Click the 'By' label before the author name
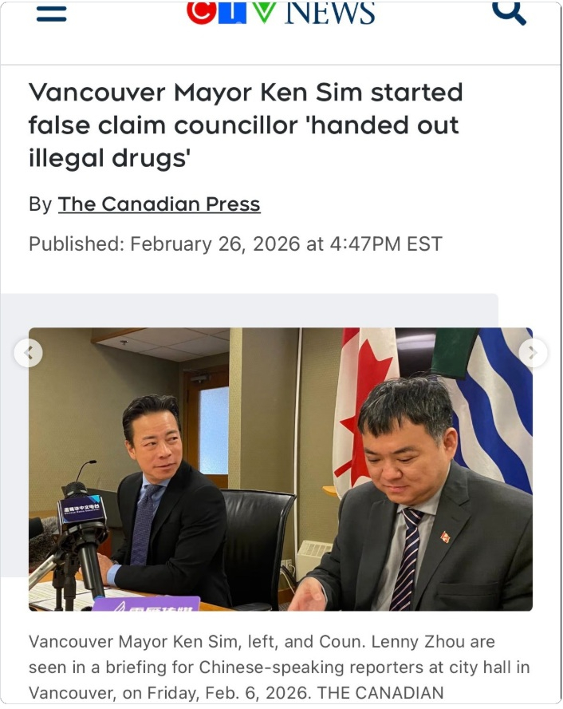 pyautogui.click(x=41, y=204)
